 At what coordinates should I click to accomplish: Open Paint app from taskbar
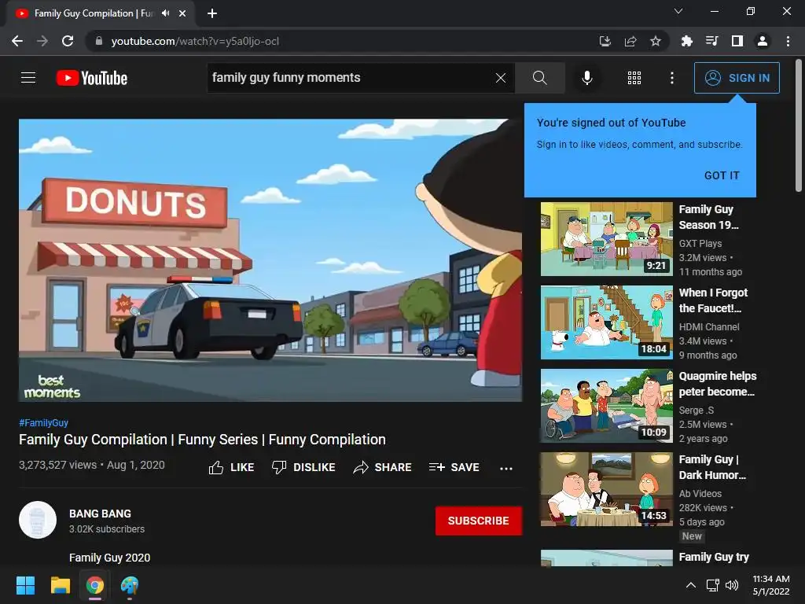pyautogui.click(x=130, y=585)
